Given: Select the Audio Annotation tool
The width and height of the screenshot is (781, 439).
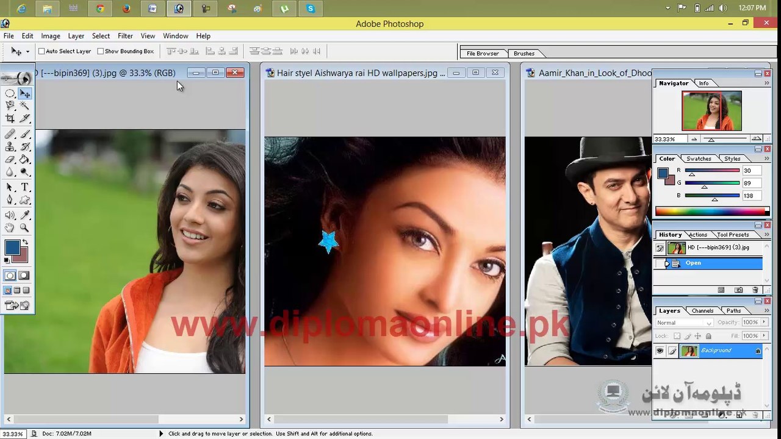Looking at the screenshot, I should coord(10,215).
